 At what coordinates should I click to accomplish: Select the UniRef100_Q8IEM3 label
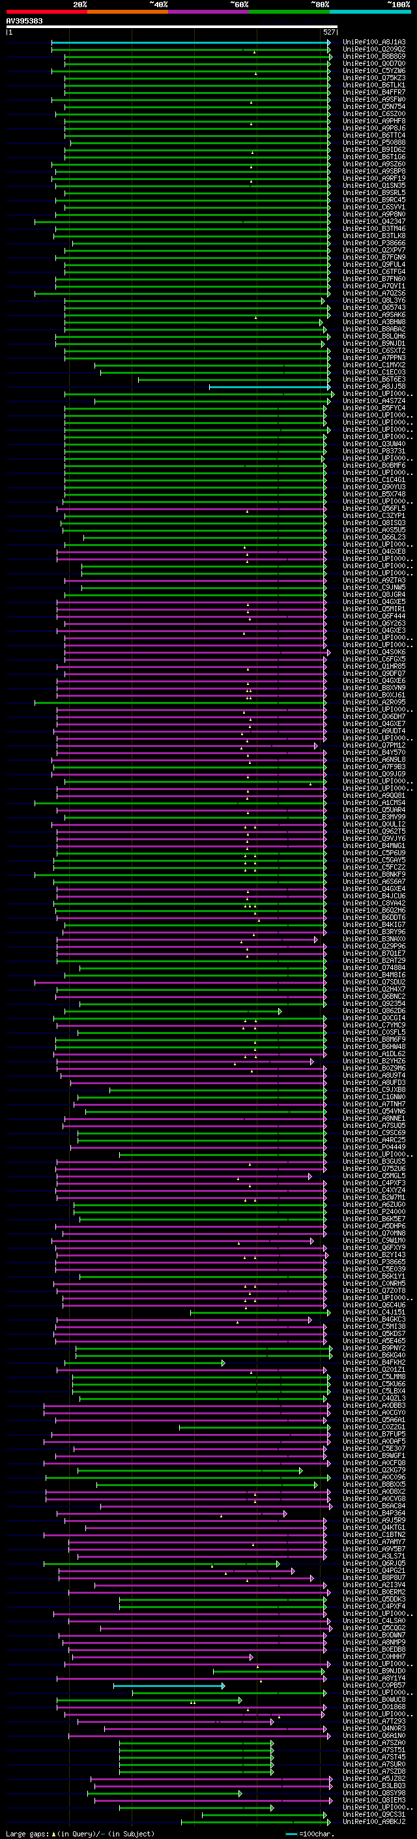374,1801
